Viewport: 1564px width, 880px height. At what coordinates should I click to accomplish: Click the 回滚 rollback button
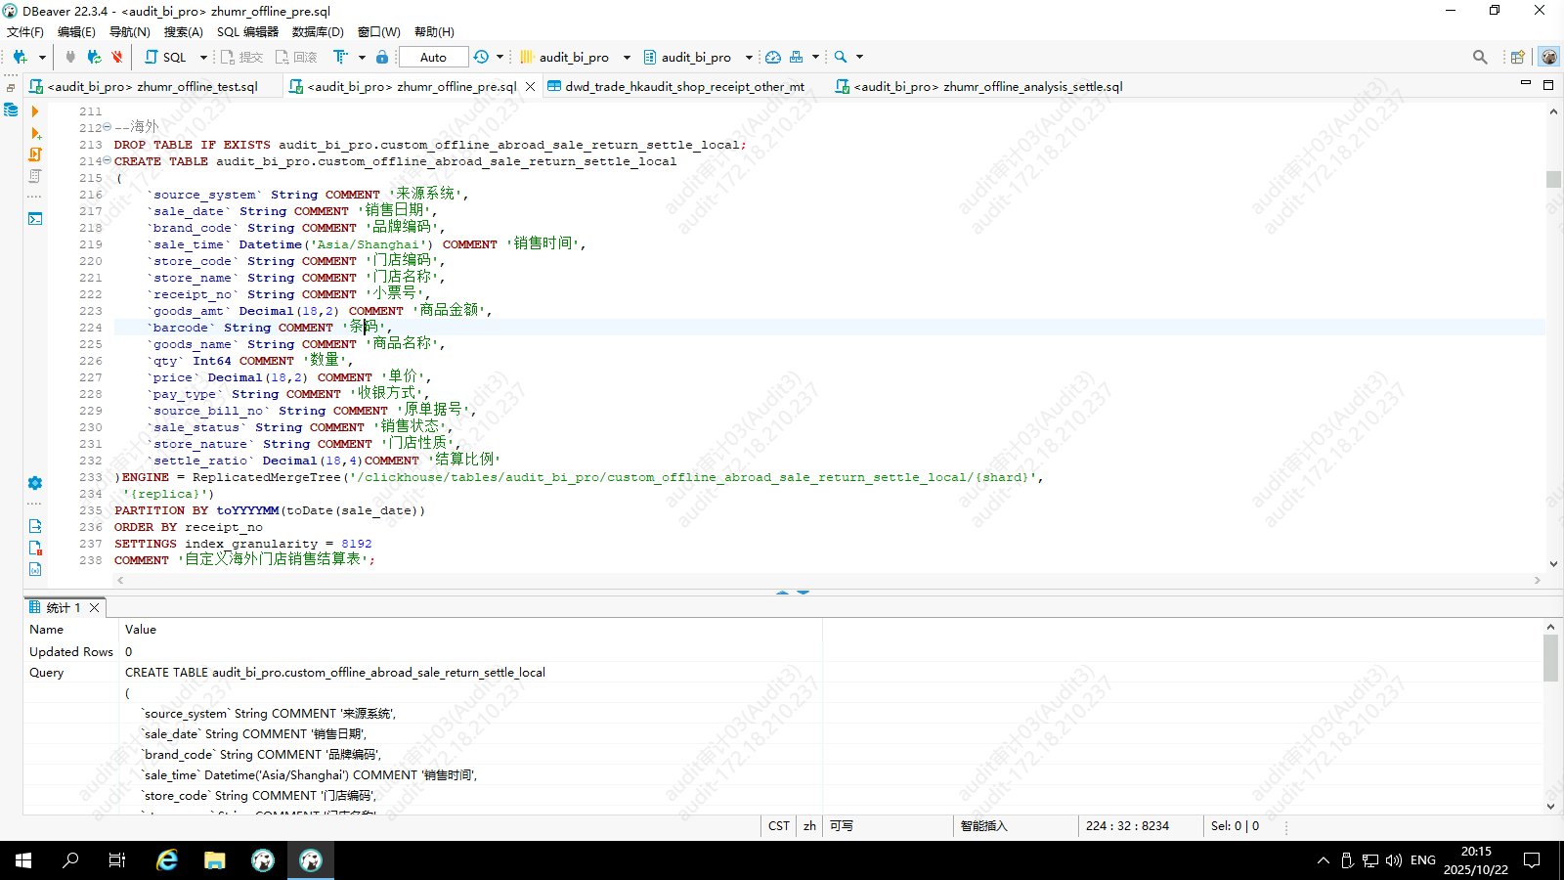[x=296, y=57]
